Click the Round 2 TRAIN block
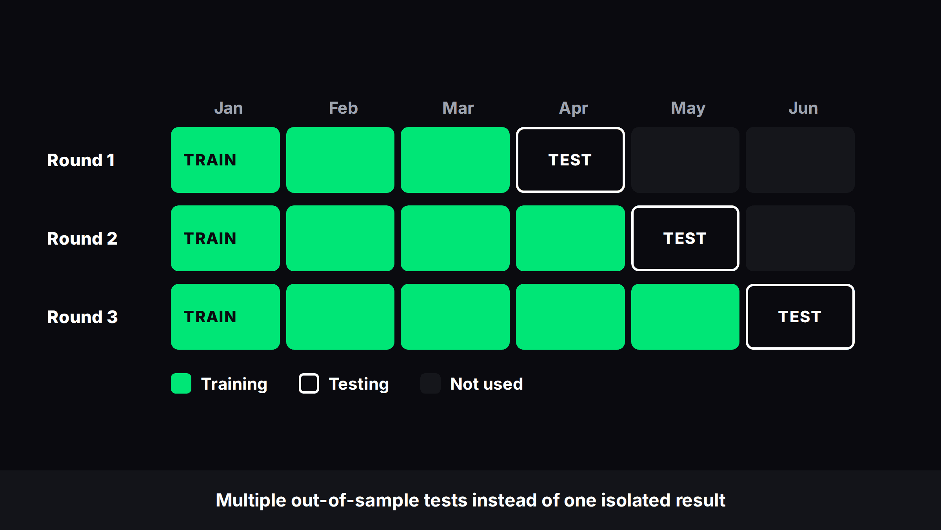The height and width of the screenshot is (530, 941). 225,238
